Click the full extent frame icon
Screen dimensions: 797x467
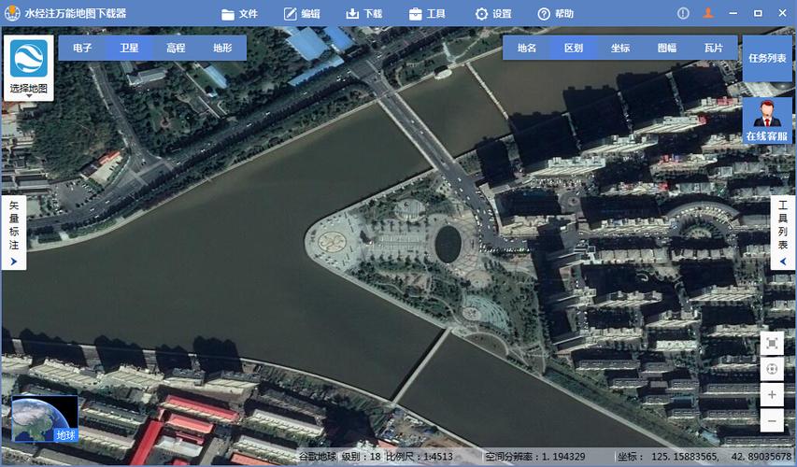pyautogui.click(x=772, y=344)
